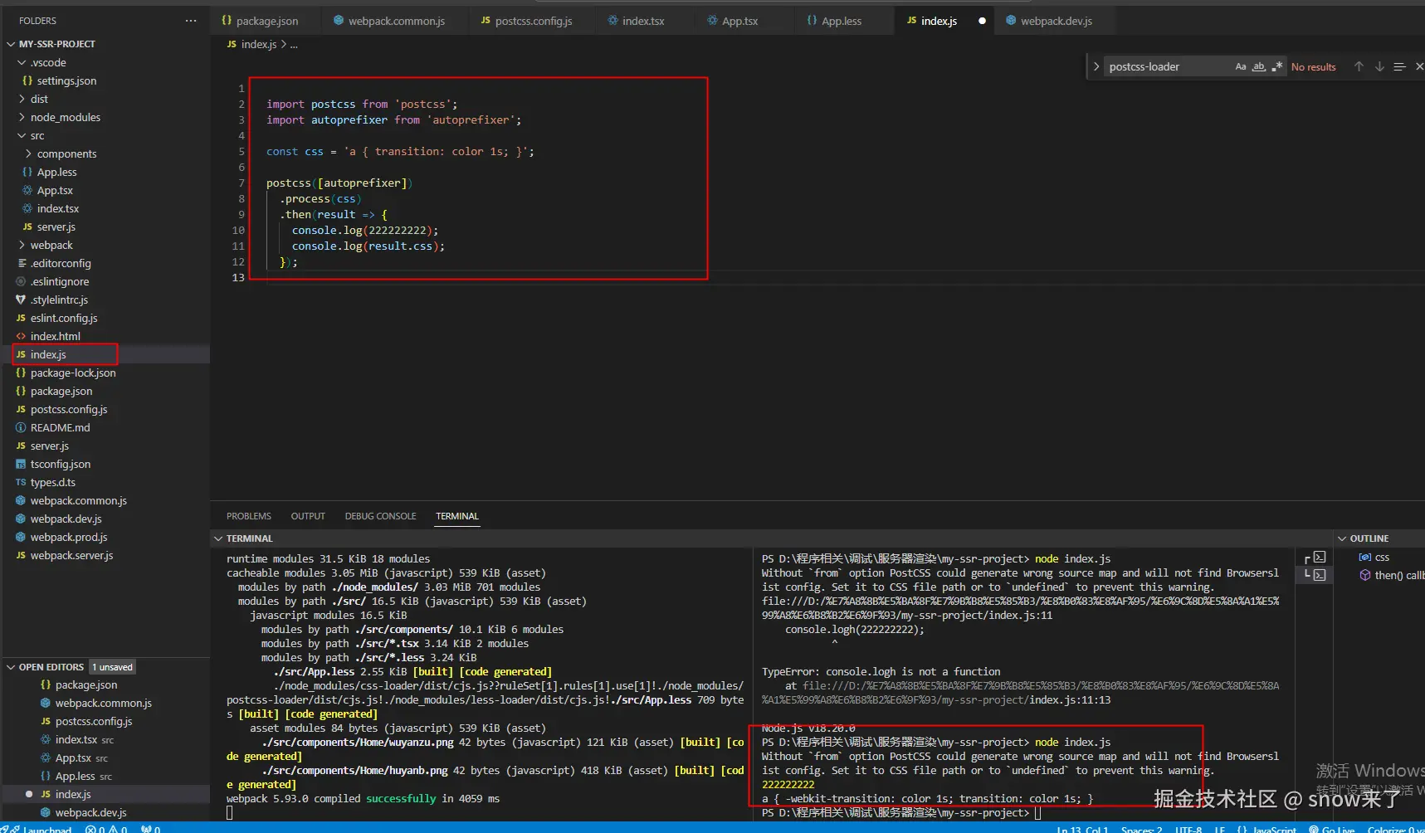Switch to the webpack.dev.js editor tab
This screenshot has height=833, width=1425.
[x=1056, y=21]
